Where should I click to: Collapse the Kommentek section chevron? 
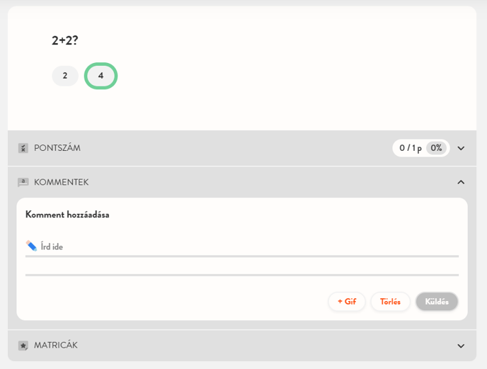point(461,182)
